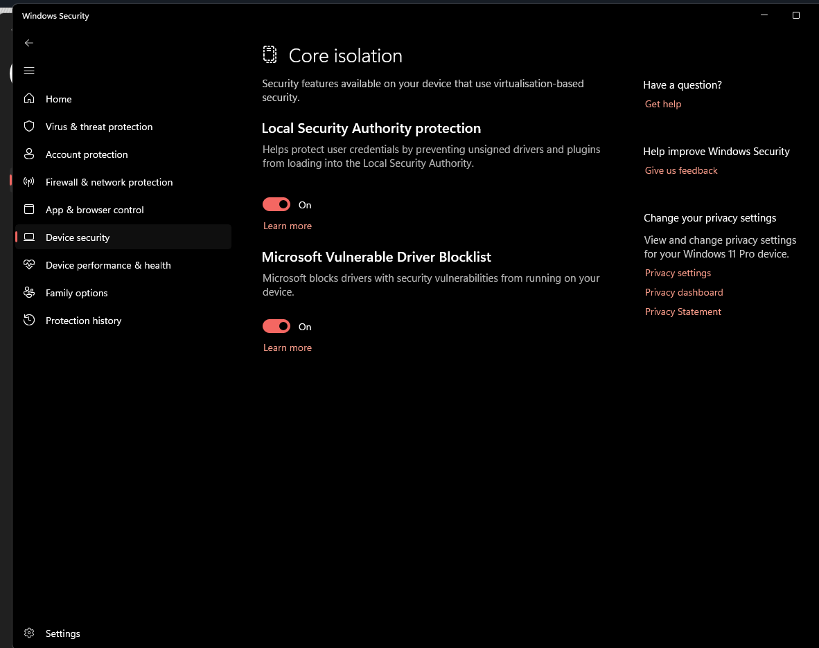Click the Family options people icon
This screenshot has width=819, height=648.
click(29, 292)
